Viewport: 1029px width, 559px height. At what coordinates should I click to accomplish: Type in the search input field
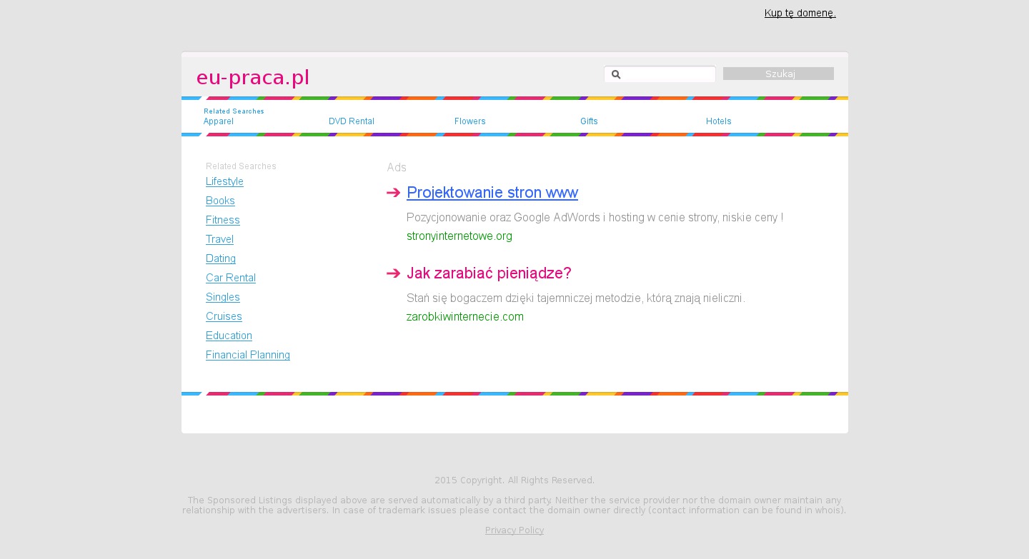pos(667,74)
